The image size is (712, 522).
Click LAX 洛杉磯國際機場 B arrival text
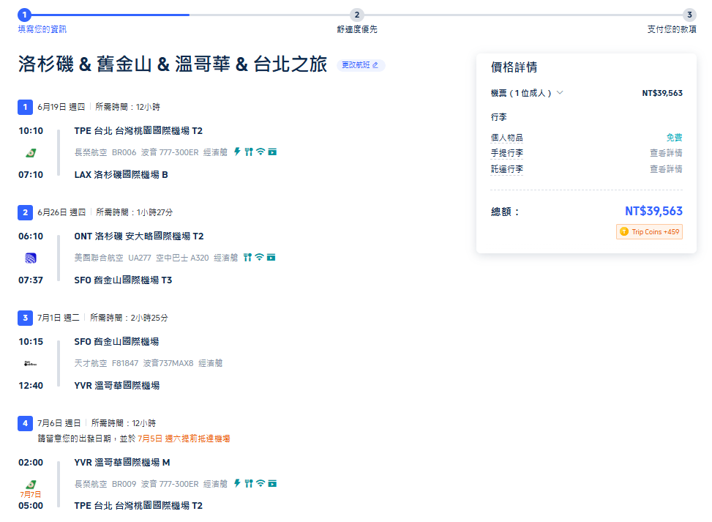[x=121, y=174]
